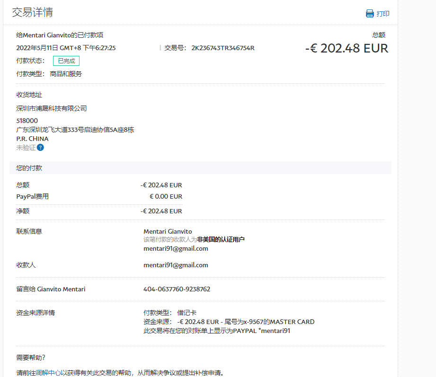Screen dimensions: 436x377
Task: Click the 商品和服务 payment type value
Action: tap(66, 74)
